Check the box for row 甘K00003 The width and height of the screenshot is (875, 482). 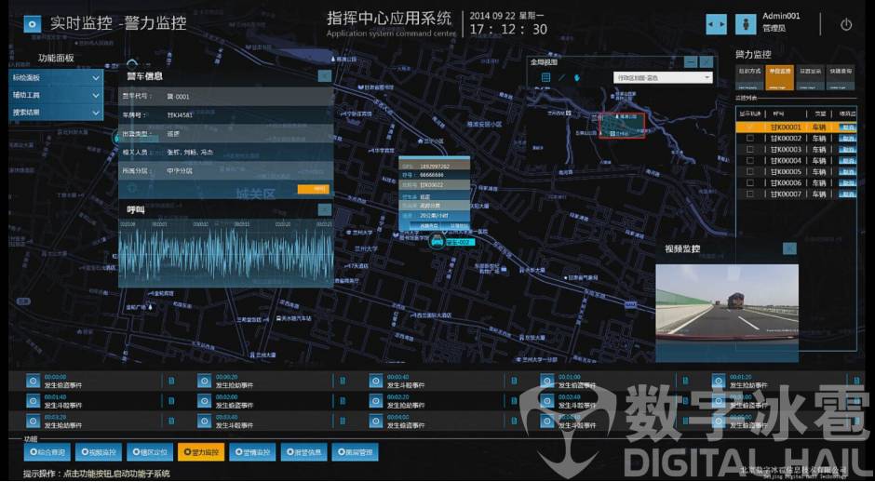pyautogui.click(x=749, y=150)
